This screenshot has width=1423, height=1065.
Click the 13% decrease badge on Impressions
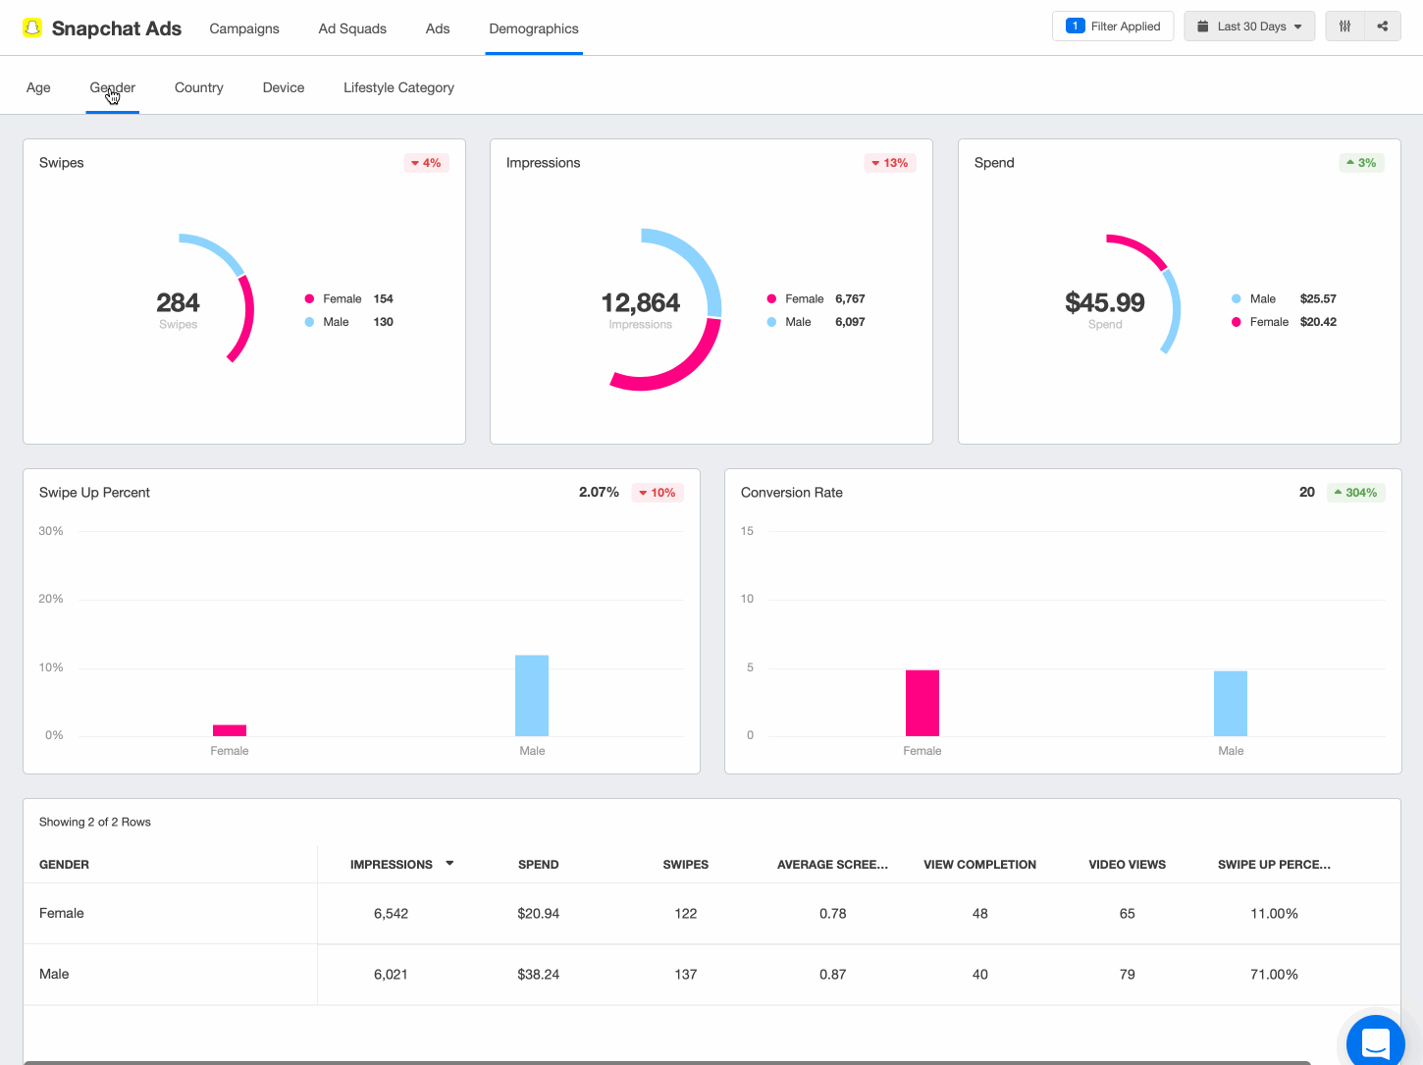[890, 162]
